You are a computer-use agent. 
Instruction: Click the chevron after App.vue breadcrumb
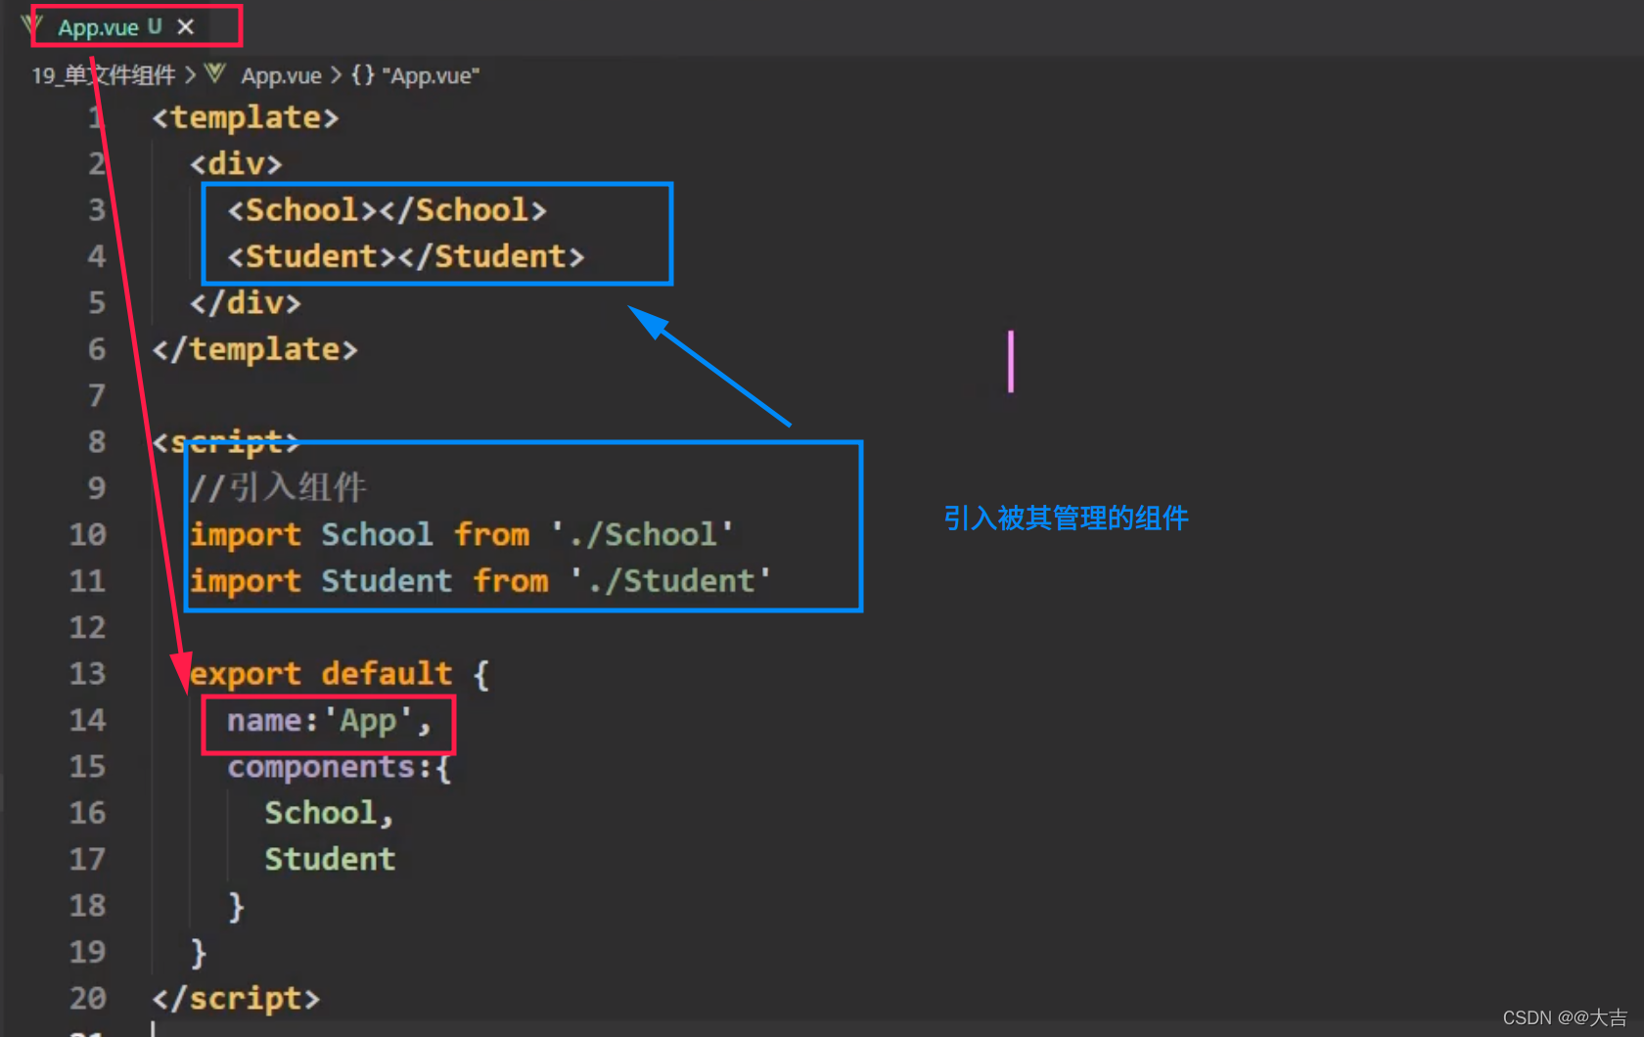coord(336,75)
